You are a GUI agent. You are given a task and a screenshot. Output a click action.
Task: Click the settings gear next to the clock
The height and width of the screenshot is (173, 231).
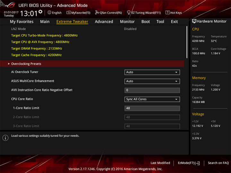point(40,12)
